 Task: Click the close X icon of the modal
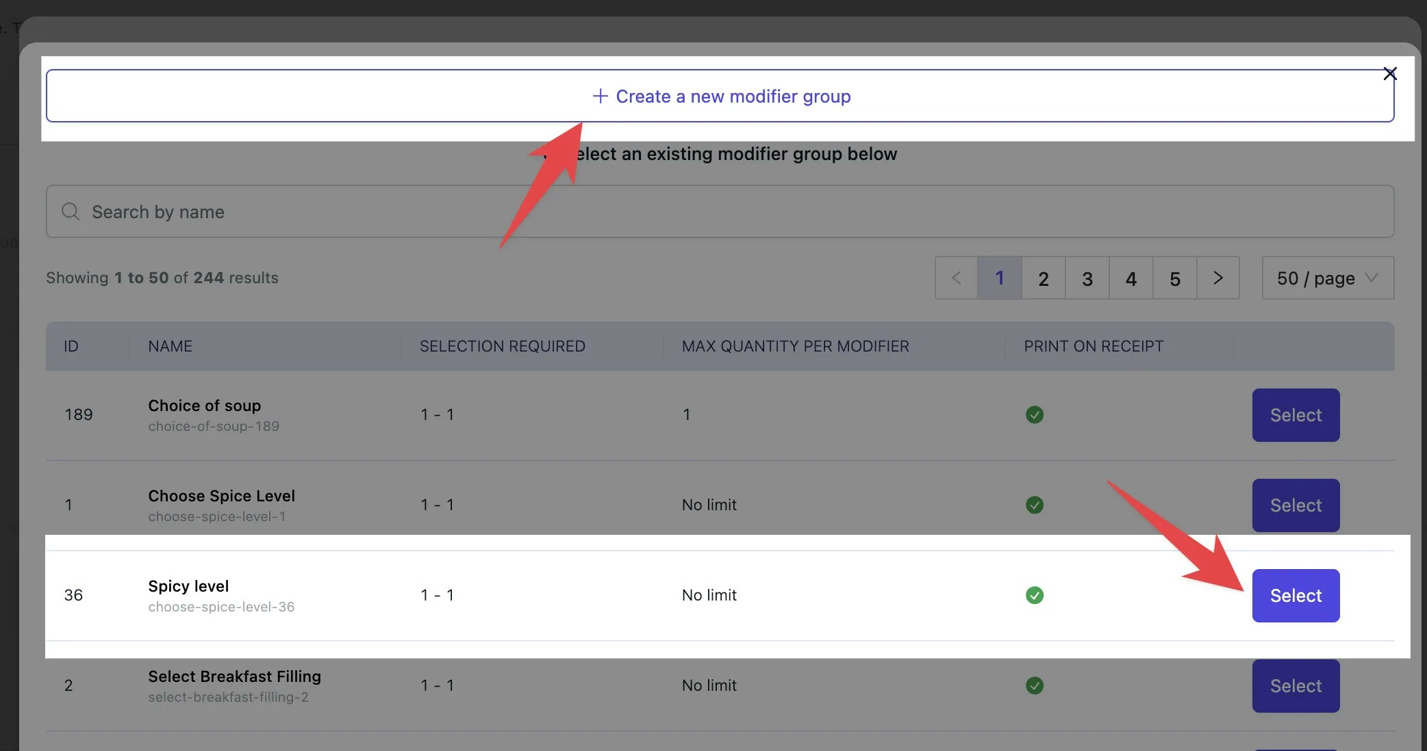click(x=1390, y=73)
